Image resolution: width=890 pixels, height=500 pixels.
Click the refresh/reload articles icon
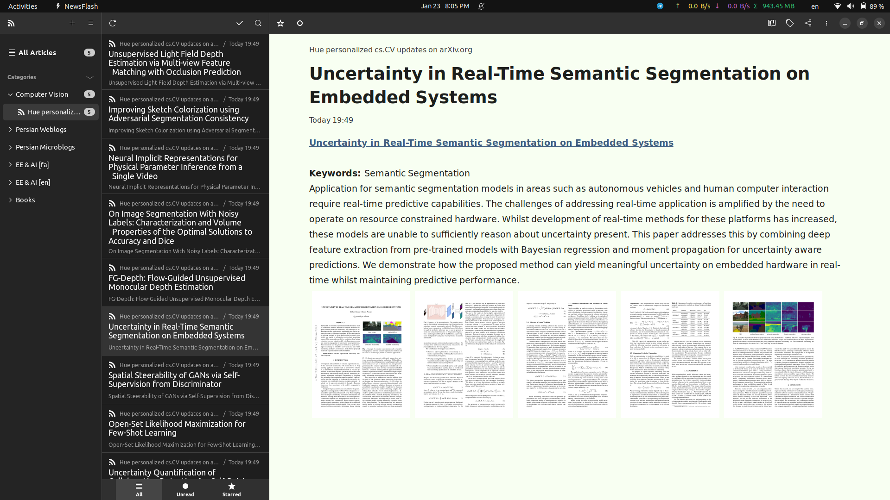point(113,23)
